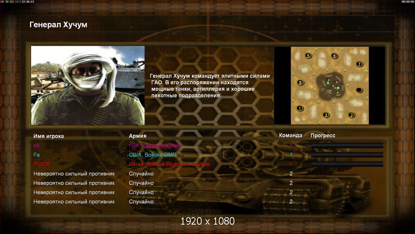Click the dark crater in the map center
The width and height of the screenshot is (415, 234).
point(331,85)
